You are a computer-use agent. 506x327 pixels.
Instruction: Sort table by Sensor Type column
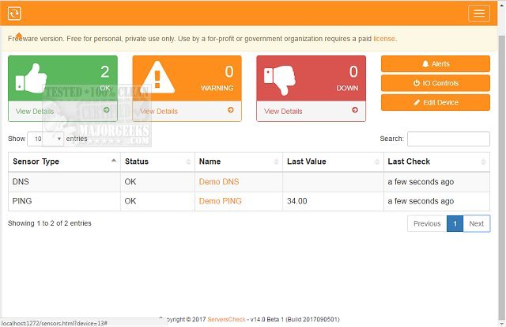(64, 162)
